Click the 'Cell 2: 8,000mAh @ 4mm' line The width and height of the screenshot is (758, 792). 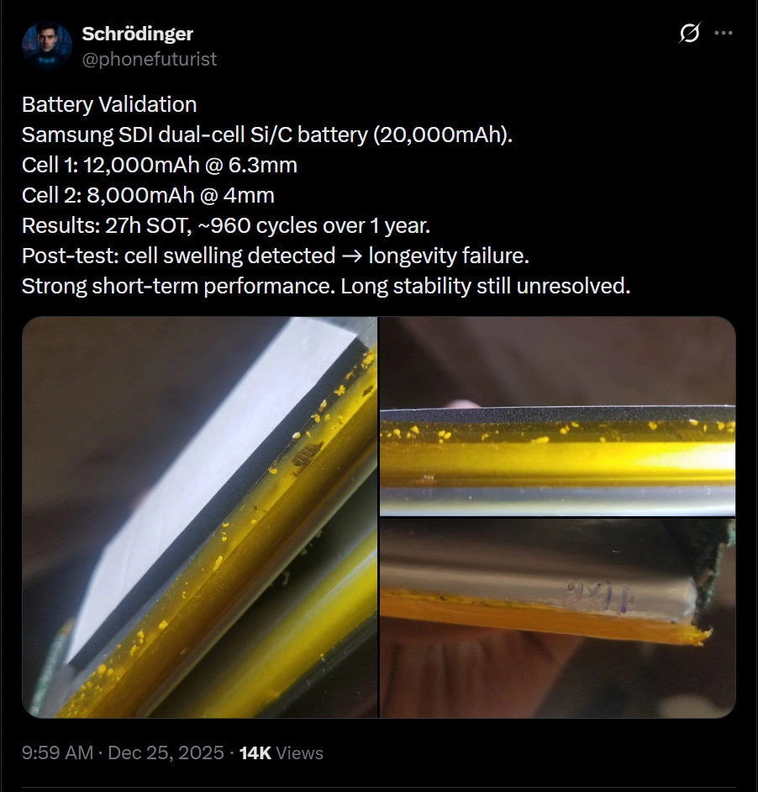(148, 195)
